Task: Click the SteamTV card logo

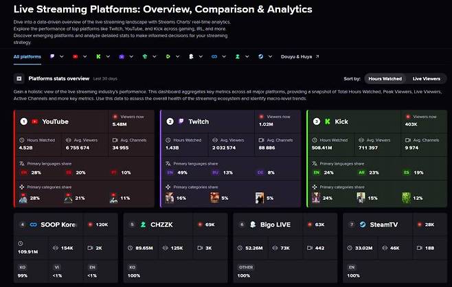Action: point(363,225)
